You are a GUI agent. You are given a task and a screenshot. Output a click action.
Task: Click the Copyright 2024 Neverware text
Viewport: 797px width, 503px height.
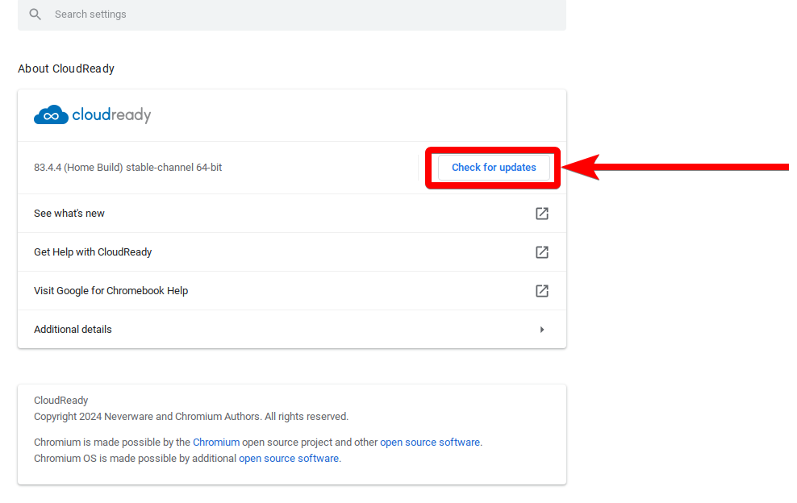(x=190, y=417)
